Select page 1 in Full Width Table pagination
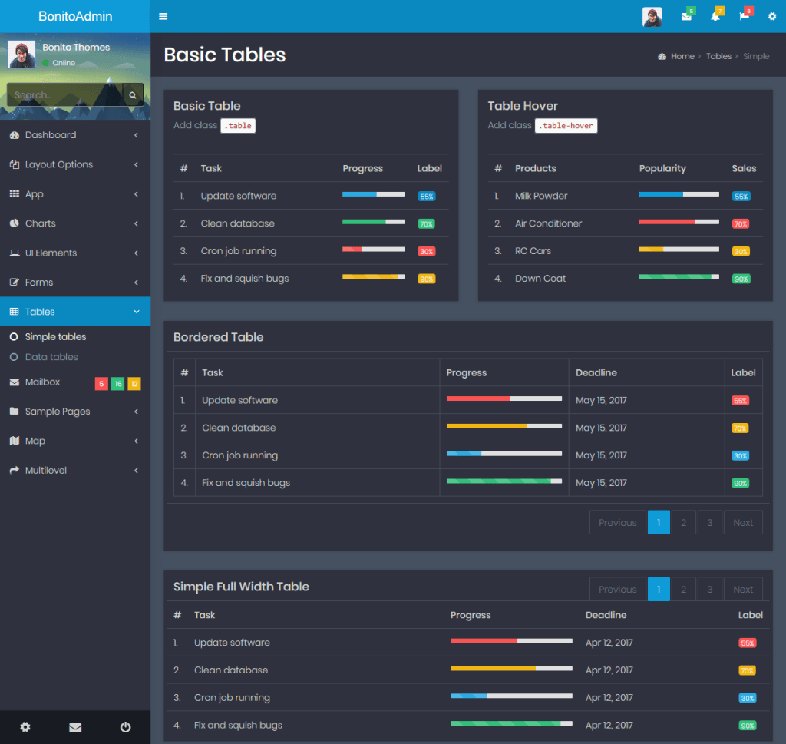Screen dimensions: 786x744 pyautogui.click(x=659, y=589)
